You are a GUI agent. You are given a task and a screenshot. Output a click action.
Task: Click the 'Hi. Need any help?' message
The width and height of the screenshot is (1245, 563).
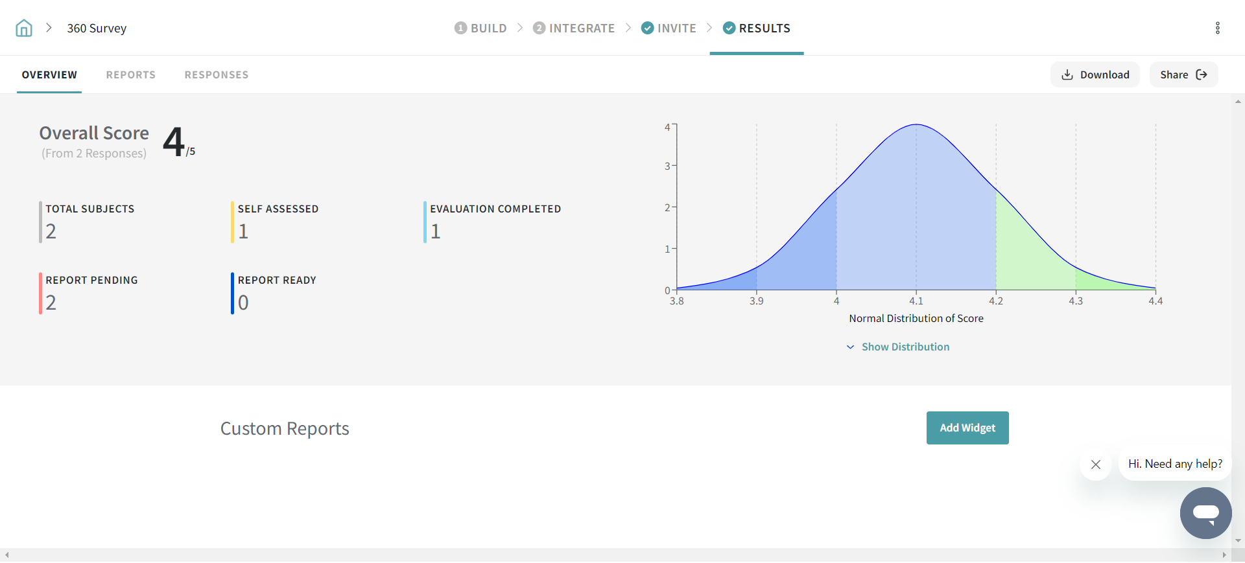pos(1174,464)
